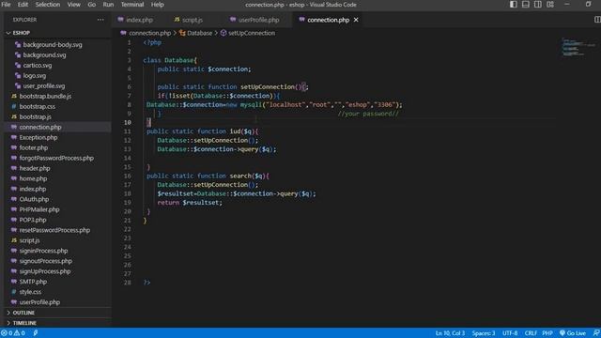Change encoding via UTF-8
The width and height of the screenshot is (601, 338).
pos(510,333)
